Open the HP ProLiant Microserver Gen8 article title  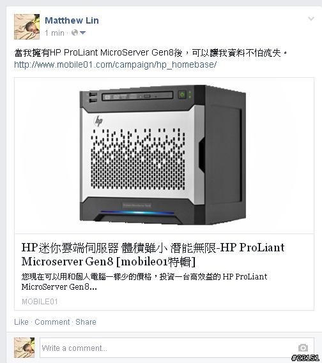coord(153,255)
